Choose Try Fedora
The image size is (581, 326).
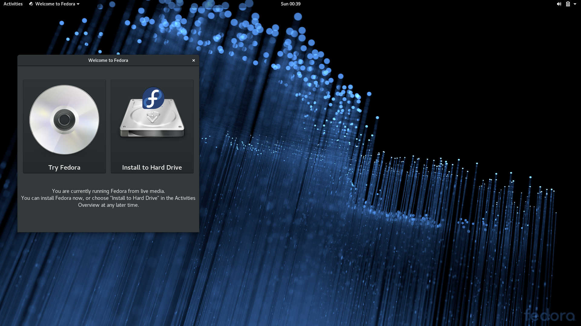(64, 126)
